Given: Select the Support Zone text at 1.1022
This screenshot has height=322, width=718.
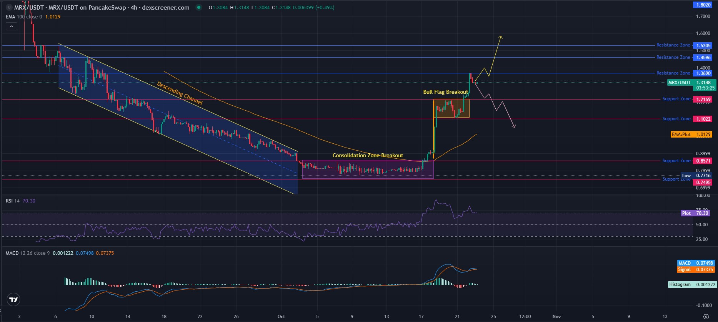Looking at the screenshot, I should coord(676,119).
